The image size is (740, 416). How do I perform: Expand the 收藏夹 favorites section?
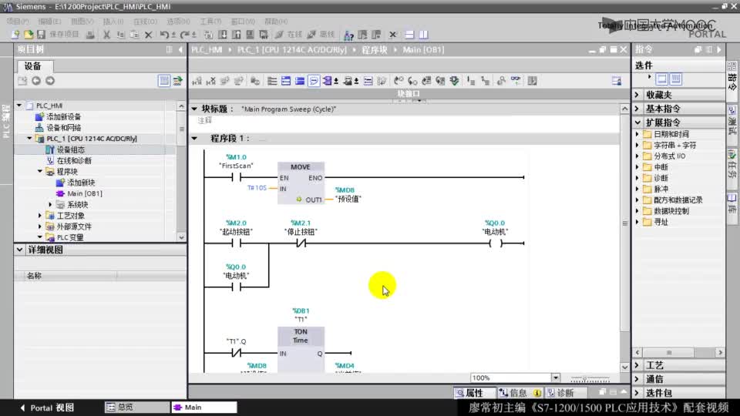coord(637,95)
